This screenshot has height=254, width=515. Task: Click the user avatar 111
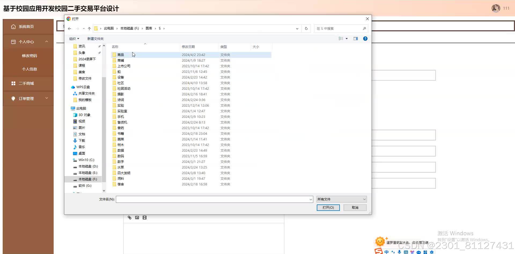click(496, 8)
